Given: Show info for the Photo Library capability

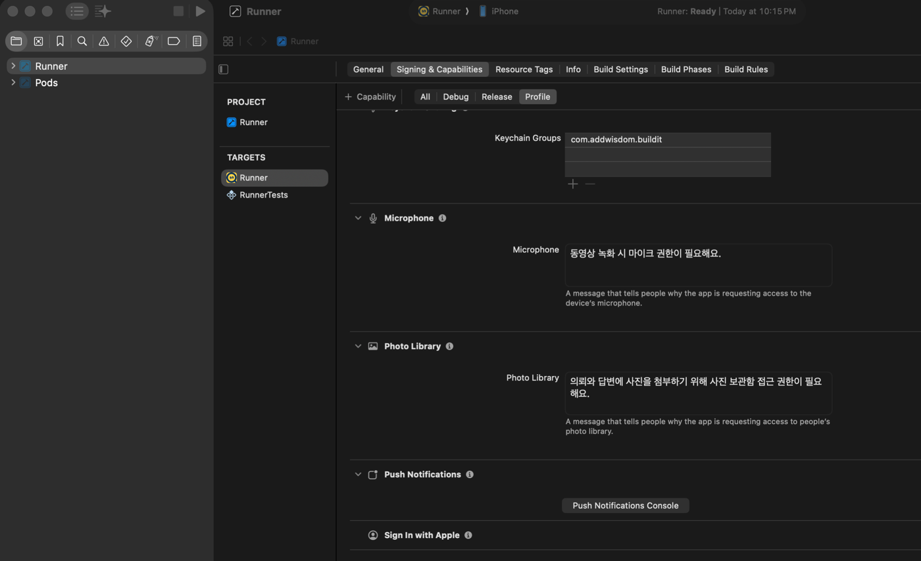Looking at the screenshot, I should (449, 346).
